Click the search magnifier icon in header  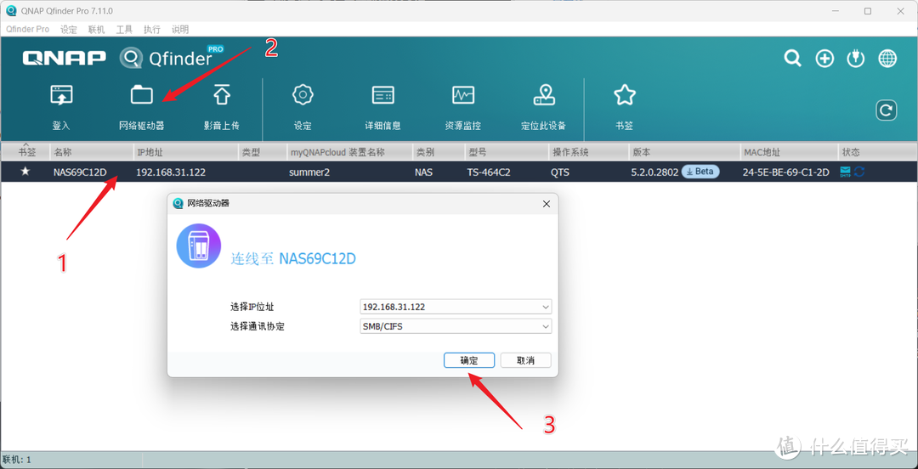pos(793,58)
